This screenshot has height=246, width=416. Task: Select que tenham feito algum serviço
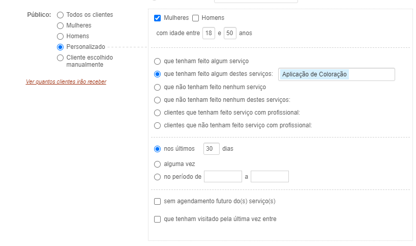(157, 61)
